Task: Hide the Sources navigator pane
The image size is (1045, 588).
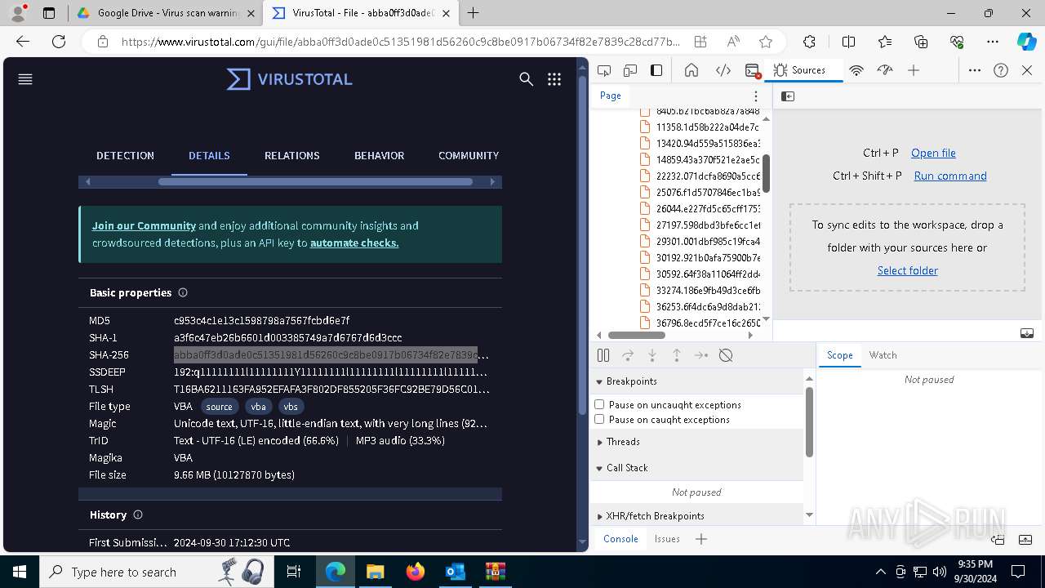Action: click(x=788, y=96)
